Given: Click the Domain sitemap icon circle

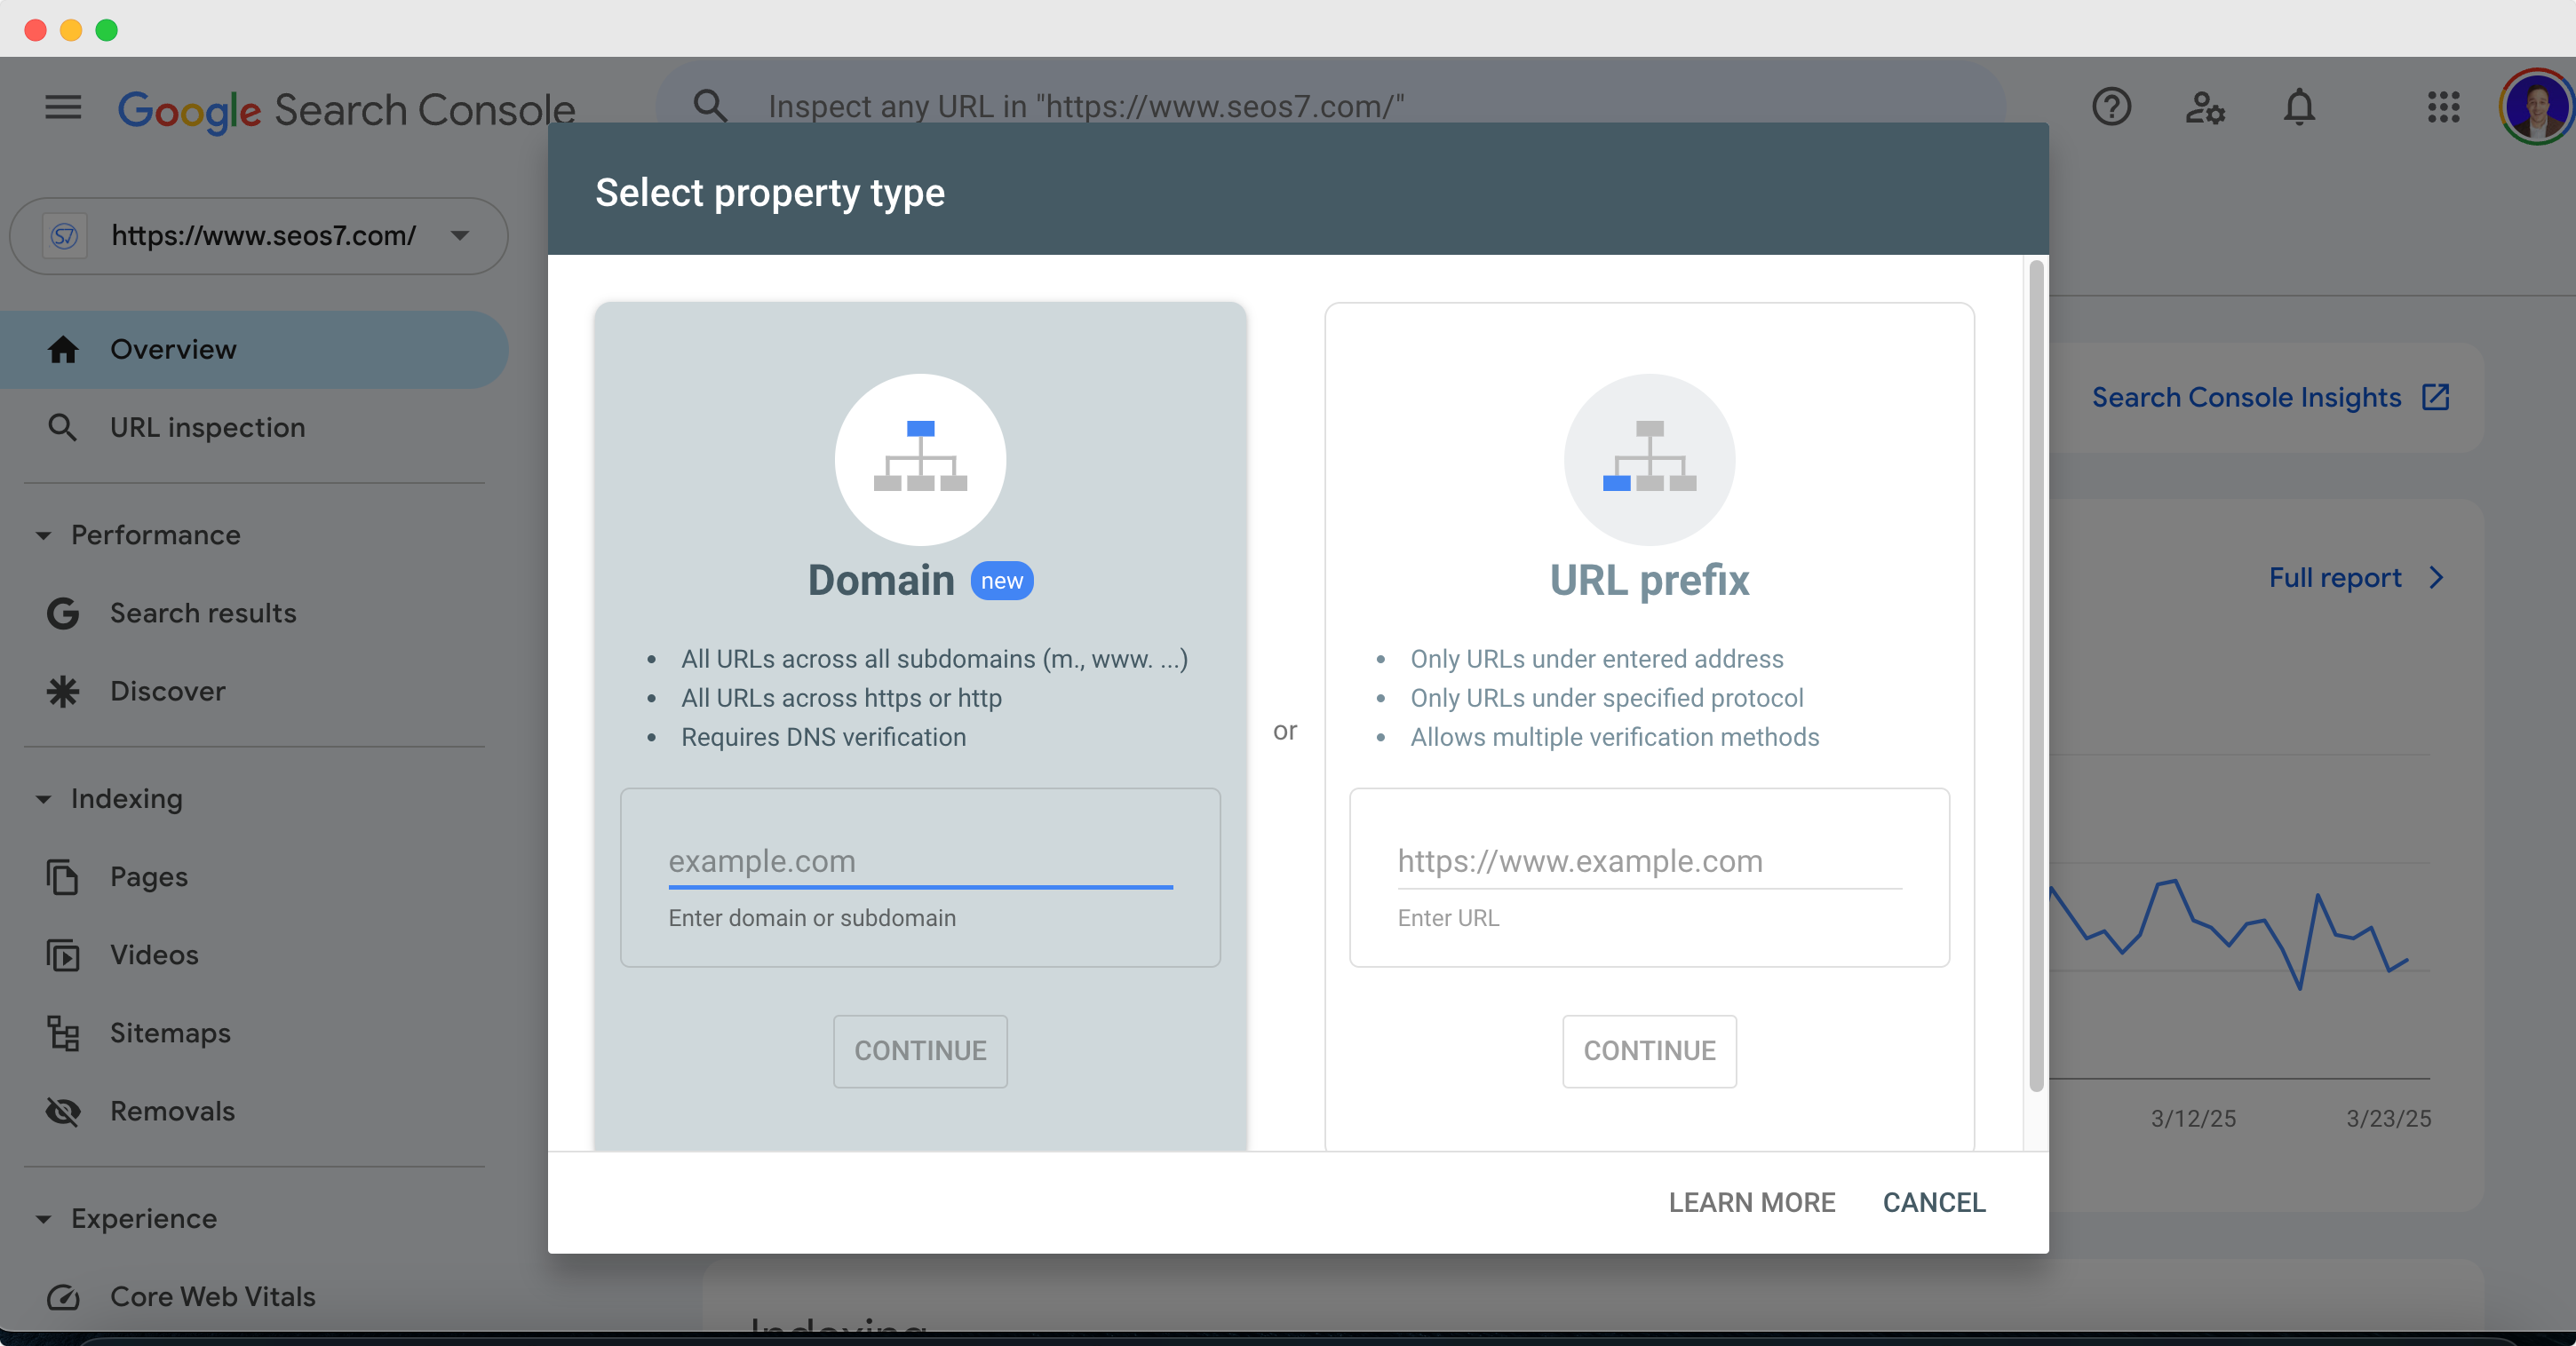Looking at the screenshot, I should 920,460.
